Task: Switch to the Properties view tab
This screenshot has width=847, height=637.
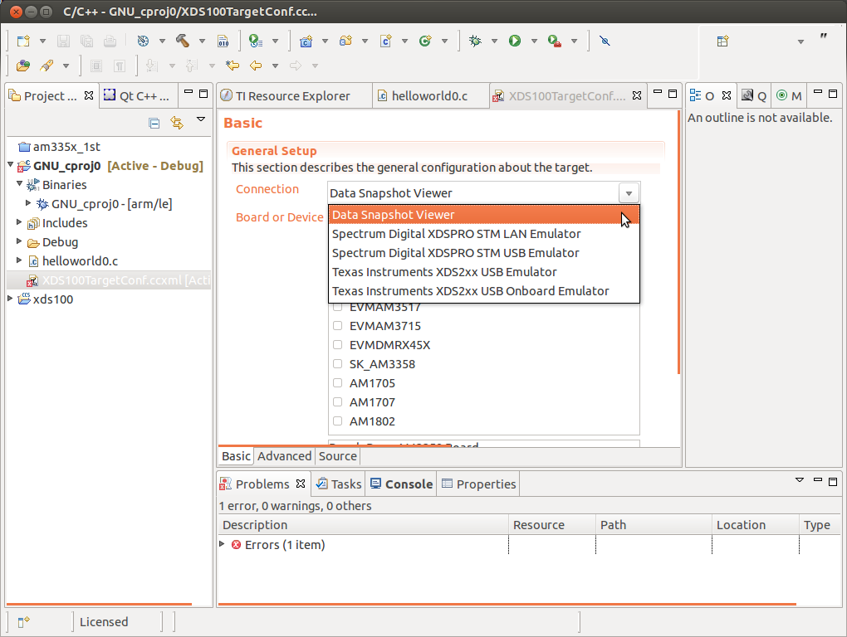Action: coord(478,484)
